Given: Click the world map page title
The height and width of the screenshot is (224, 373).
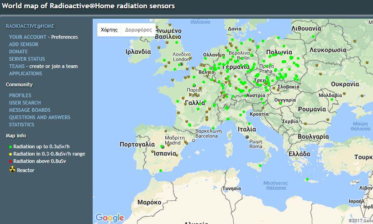Looking at the screenshot, I should [88, 6].
